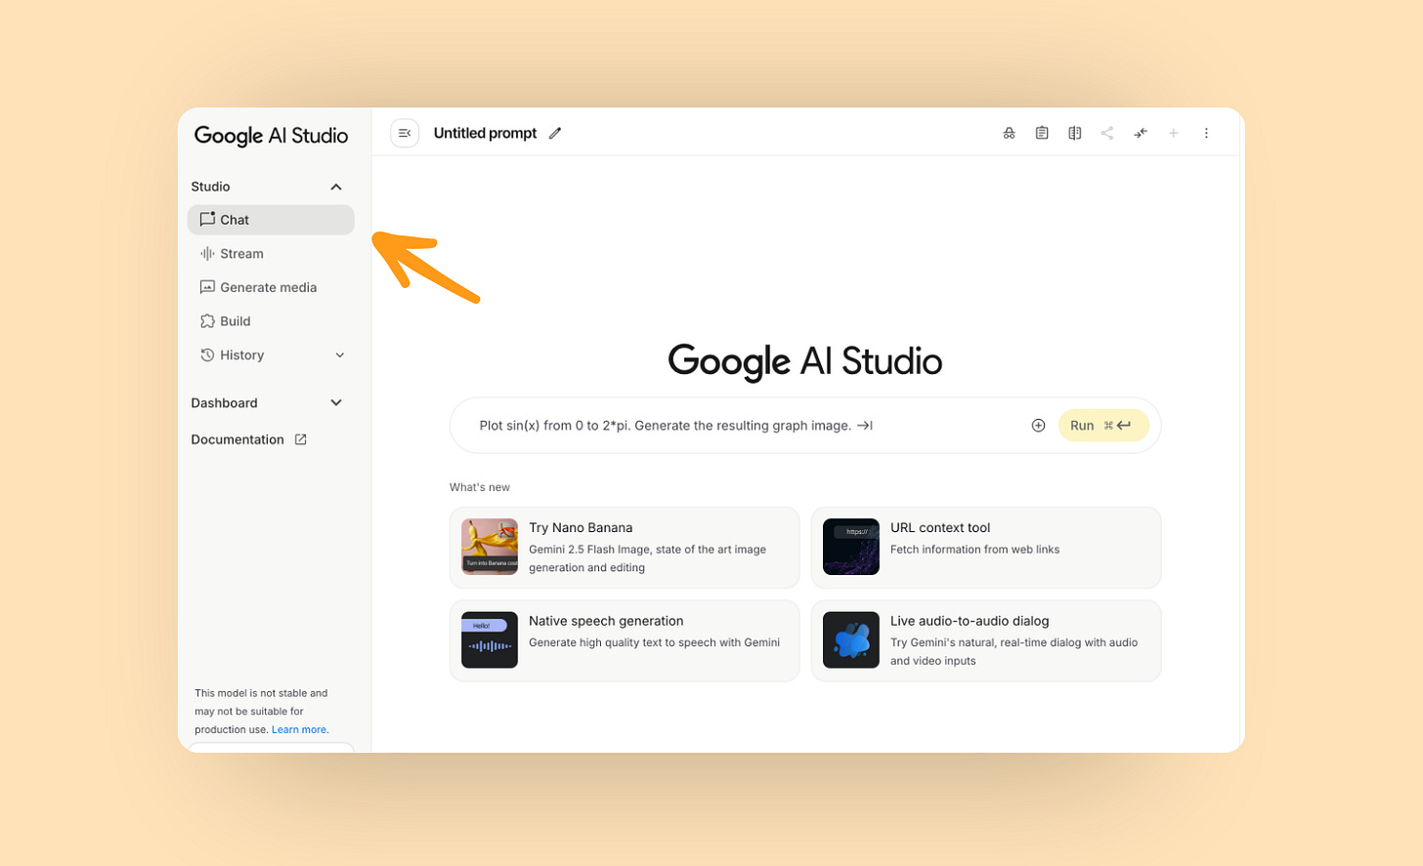Expand the Dashboard section chevron
Screen dimensions: 1423x866
(336, 402)
